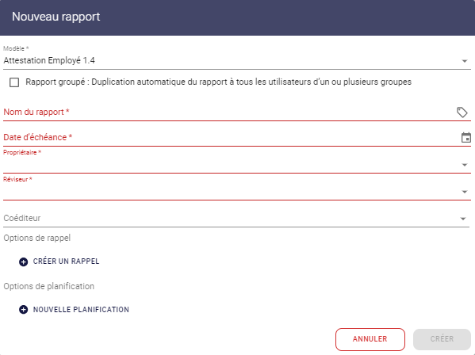The image size is (475, 355).
Task: Open the Coéditeur dropdown arrow
Action: tap(462, 219)
